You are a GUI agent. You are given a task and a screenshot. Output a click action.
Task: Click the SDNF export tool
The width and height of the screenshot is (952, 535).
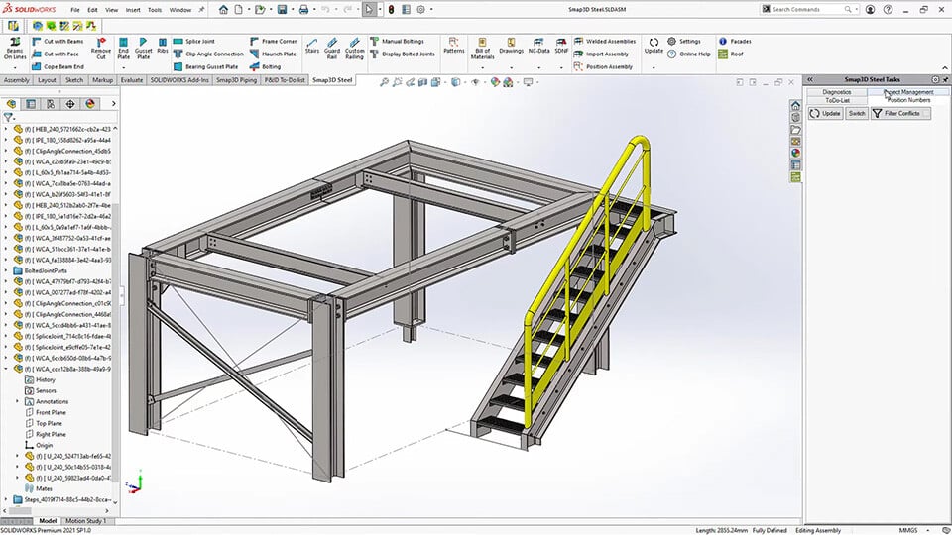[561, 46]
